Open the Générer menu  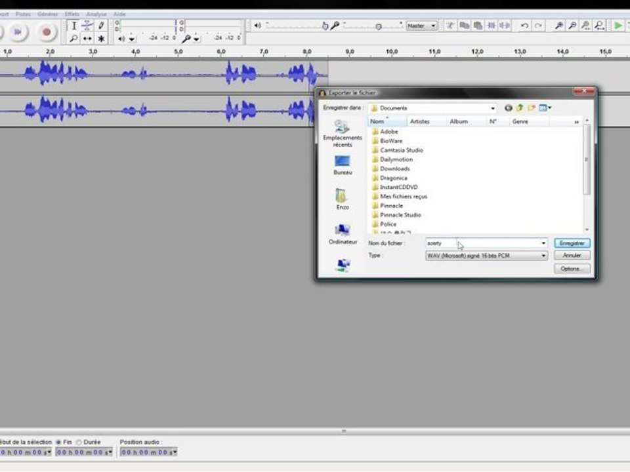tap(48, 14)
